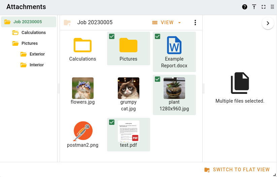Click the flowers.jpg file name

(83, 102)
